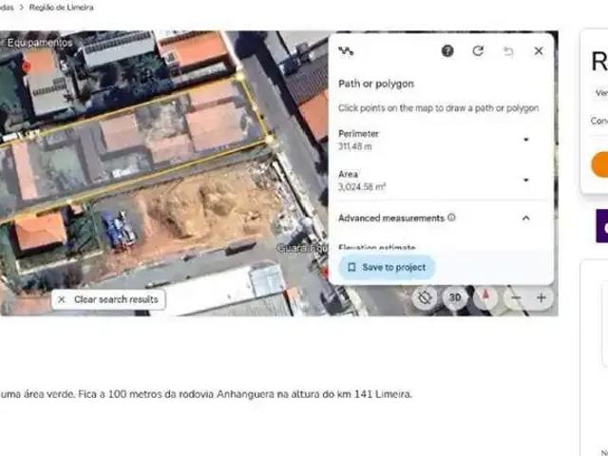Click the tilt/rotate reset map icon
This screenshot has height=456, width=608.
click(425, 297)
